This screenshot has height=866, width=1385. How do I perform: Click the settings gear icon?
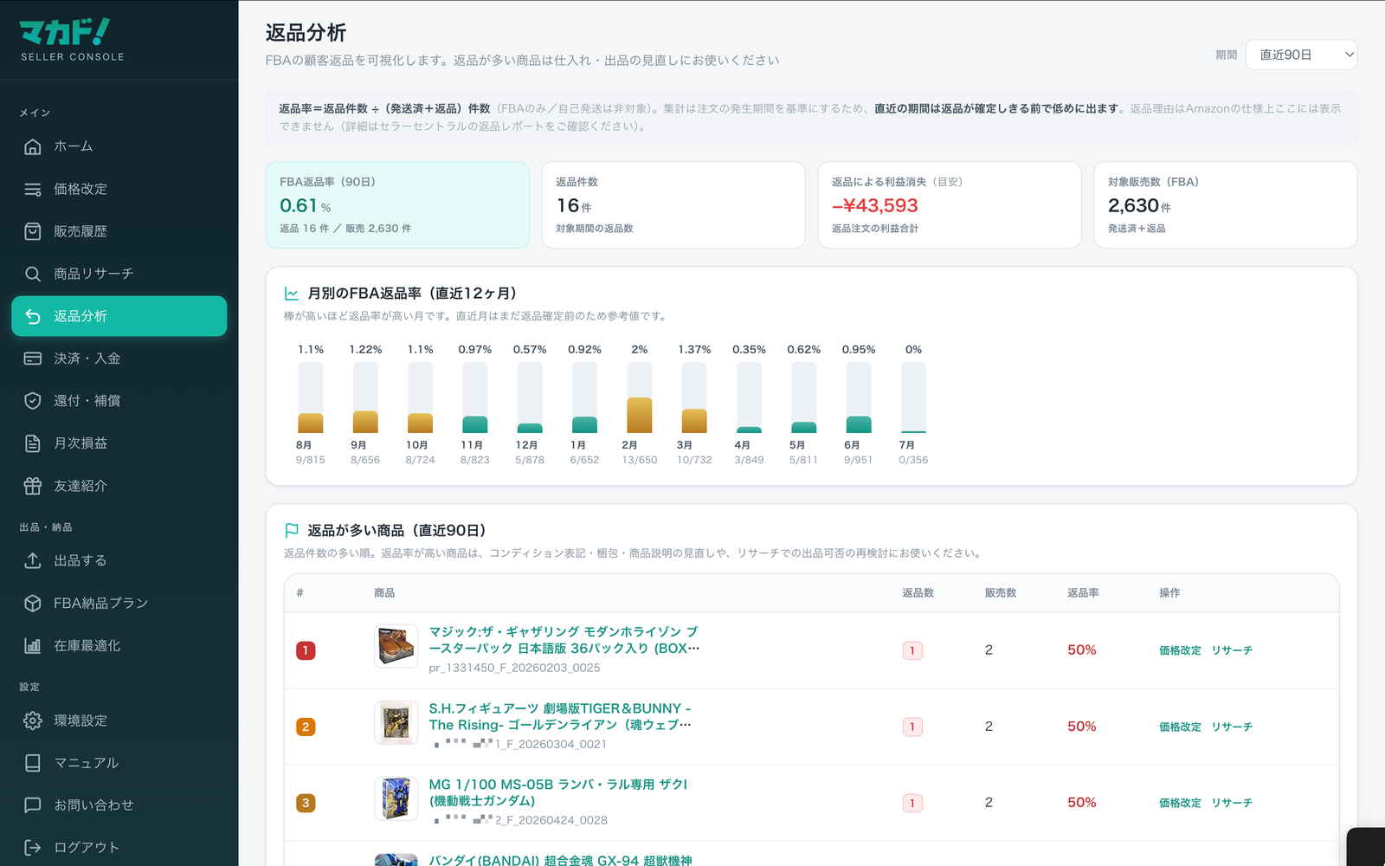(x=33, y=721)
